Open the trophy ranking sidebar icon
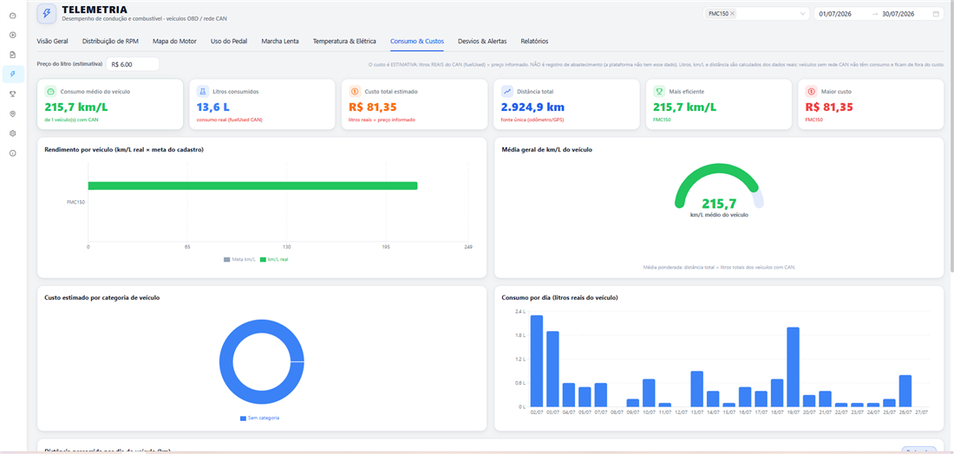954x454 pixels. pyautogui.click(x=13, y=94)
